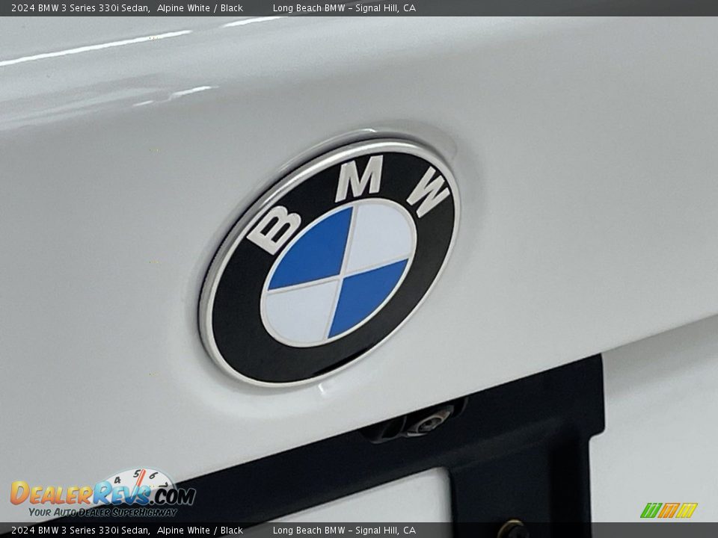Click the bottom caption '2024 BMW 3 Series 330i Sedan'
The width and height of the screenshot is (718, 538).
click(81, 531)
